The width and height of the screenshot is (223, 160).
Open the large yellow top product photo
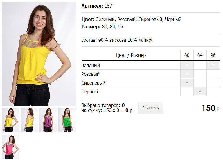[39, 54]
